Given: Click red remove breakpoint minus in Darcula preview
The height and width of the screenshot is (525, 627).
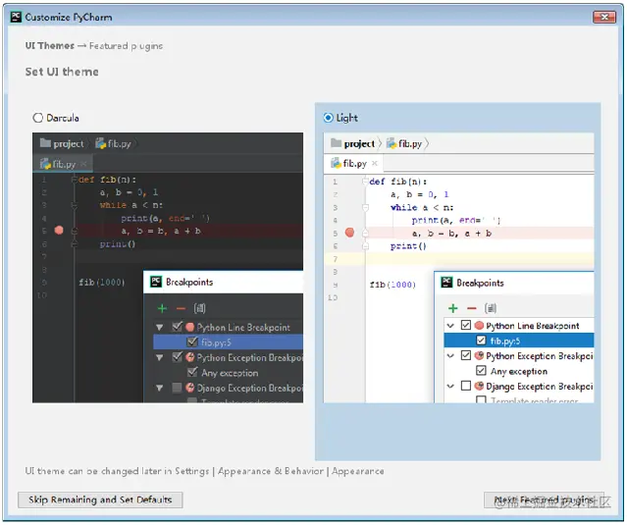Looking at the screenshot, I should click(x=182, y=308).
